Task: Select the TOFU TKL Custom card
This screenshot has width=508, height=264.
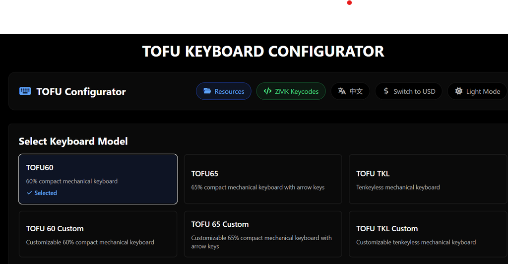Action: tap(428, 234)
